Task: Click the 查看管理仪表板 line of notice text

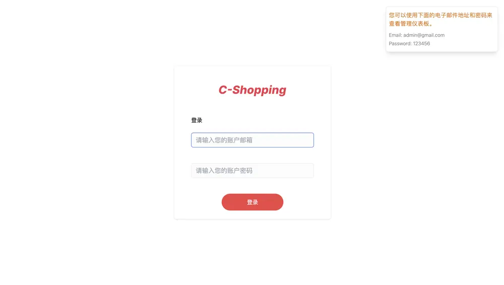Action: [x=409, y=24]
